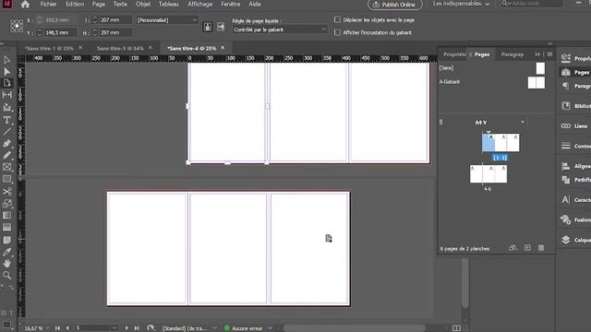
Task: Go to the next page arrow
Action: click(127, 328)
